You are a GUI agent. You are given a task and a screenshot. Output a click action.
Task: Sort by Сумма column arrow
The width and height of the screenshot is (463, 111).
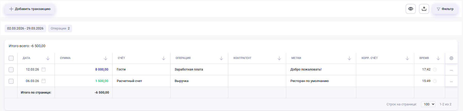(106, 58)
